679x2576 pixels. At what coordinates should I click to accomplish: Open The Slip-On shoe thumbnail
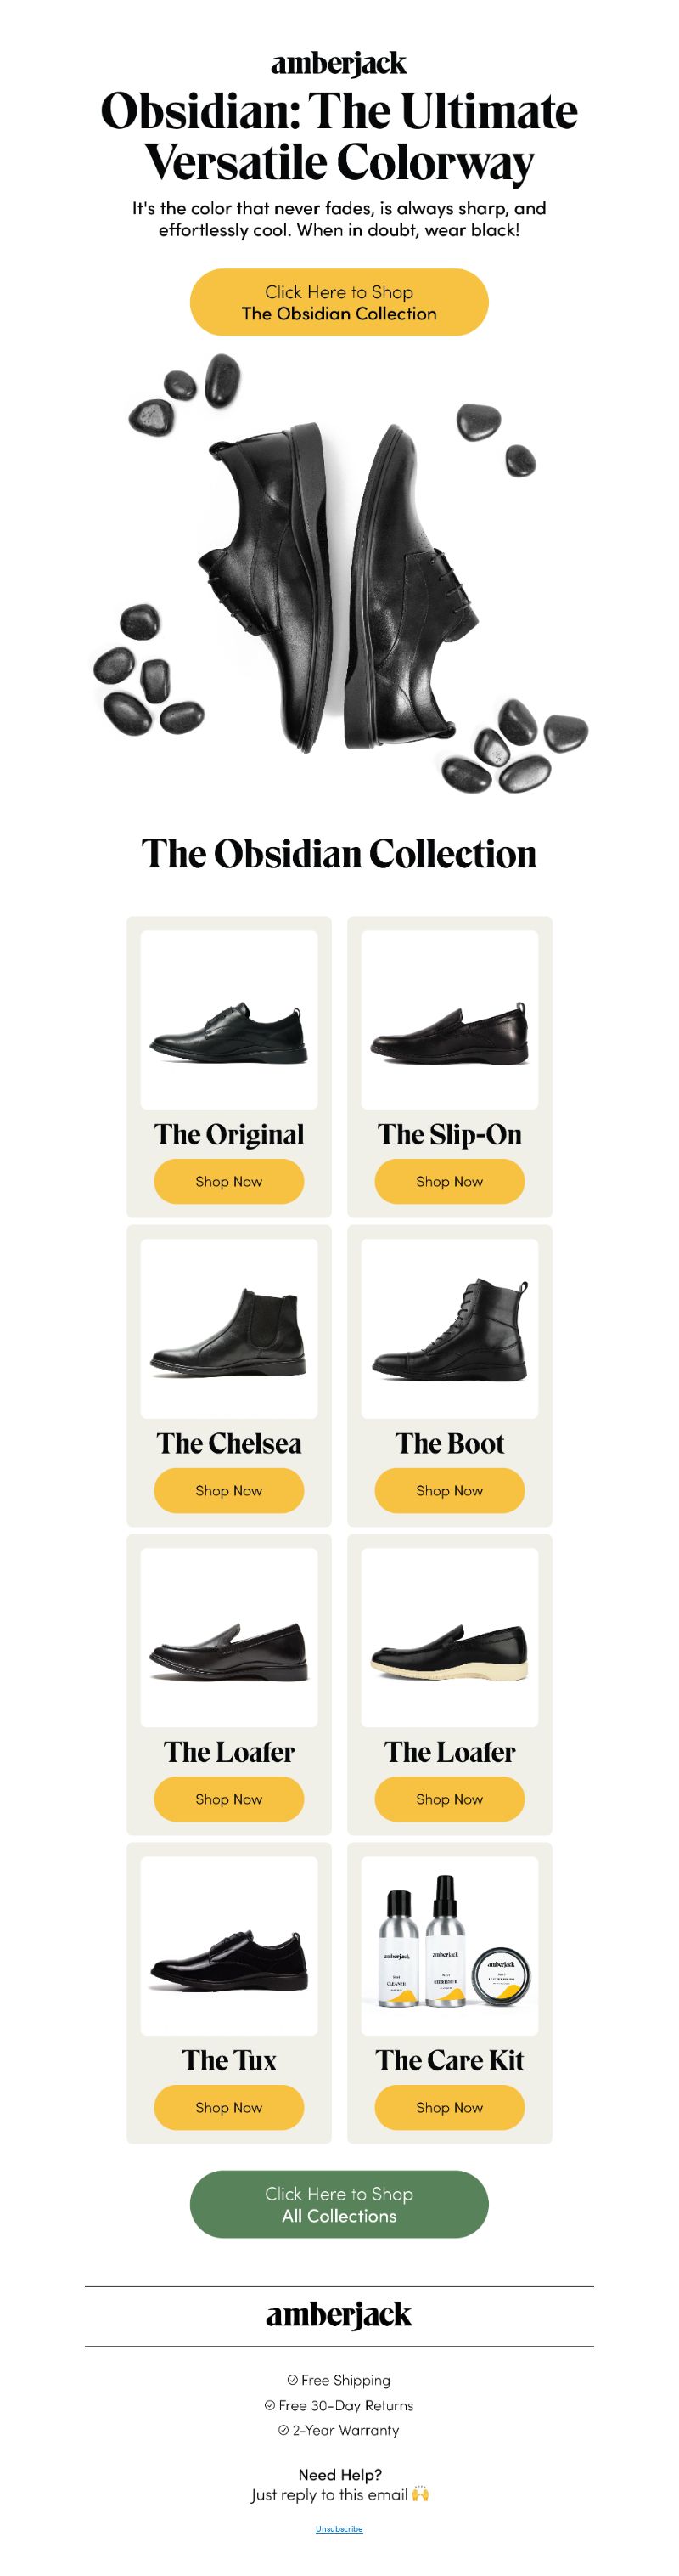pos(449,1019)
